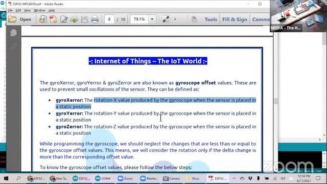Click the taskbar search magnifier icon
The width and height of the screenshot is (327, 184).
[18, 178]
